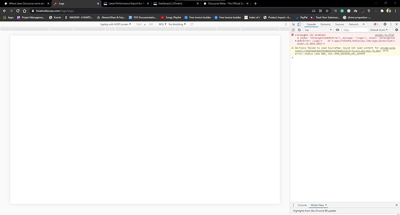Viewport: 400px width, 215px height.
Task: Open the JavaScript context 'top' dropdown
Action: [x=318, y=30]
